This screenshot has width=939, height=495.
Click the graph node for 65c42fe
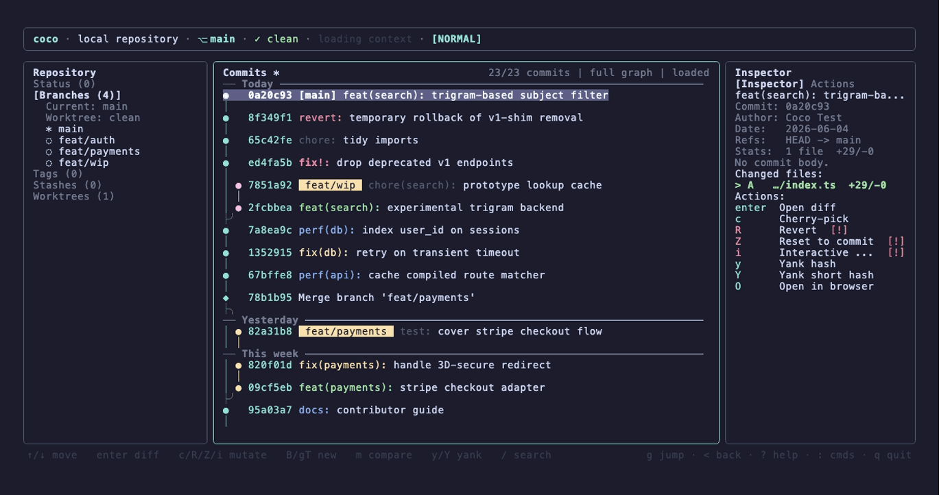[x=226, y=141]
